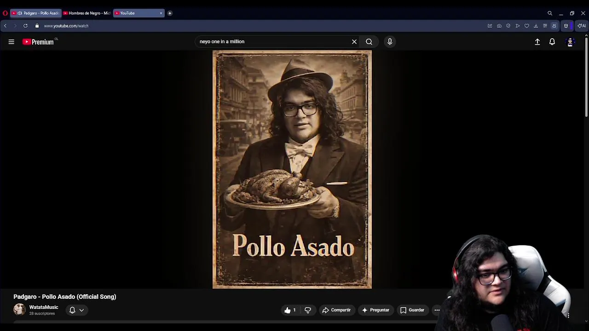Reload the current page
589x331 pixels.
[25, 26]
